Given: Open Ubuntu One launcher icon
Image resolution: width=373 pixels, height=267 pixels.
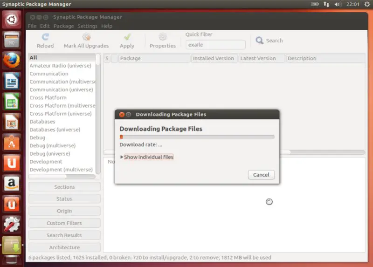Looking at the screenshot, I should 11,163.
